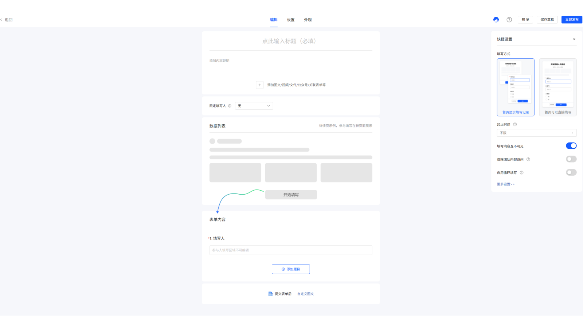This screenshot has width=583, height=328.
Task: Turn on 启用循环填写 toggle
Action: pos(571,172)
